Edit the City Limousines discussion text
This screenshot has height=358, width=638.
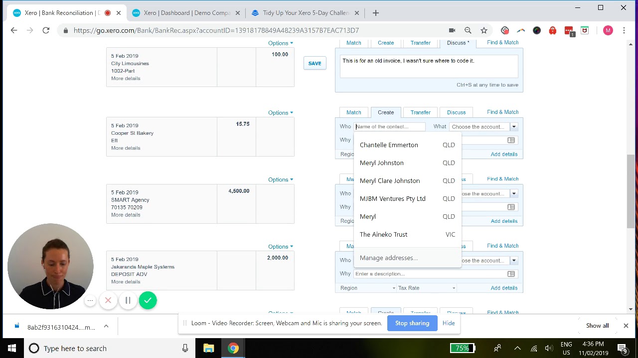[x=429, y=66]
